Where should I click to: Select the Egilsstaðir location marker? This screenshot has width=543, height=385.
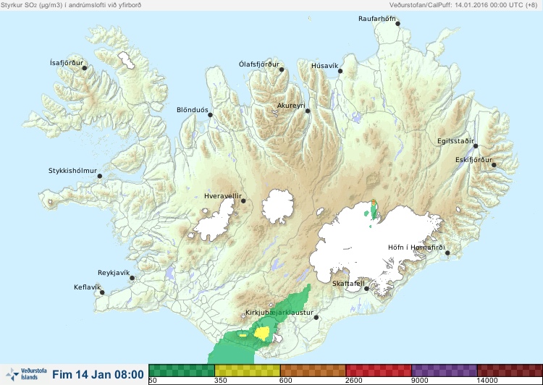[x=476, y=146]
